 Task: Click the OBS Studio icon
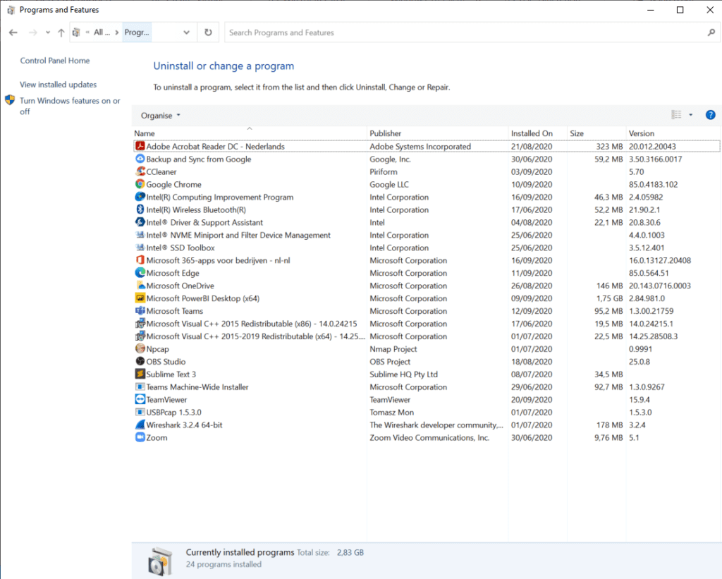[x=140, y=362]
